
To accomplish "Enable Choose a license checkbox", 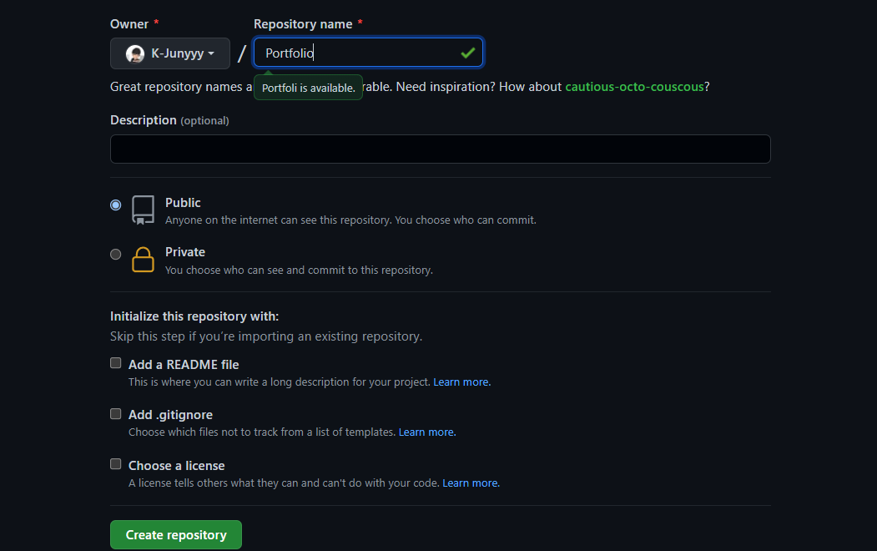I will 116,463.
